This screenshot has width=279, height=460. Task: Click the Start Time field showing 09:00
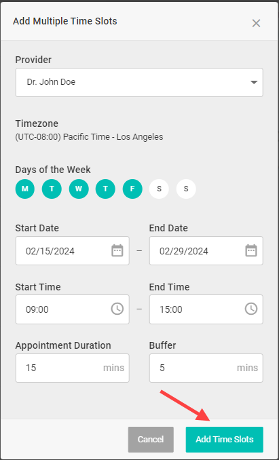point(73,309)
